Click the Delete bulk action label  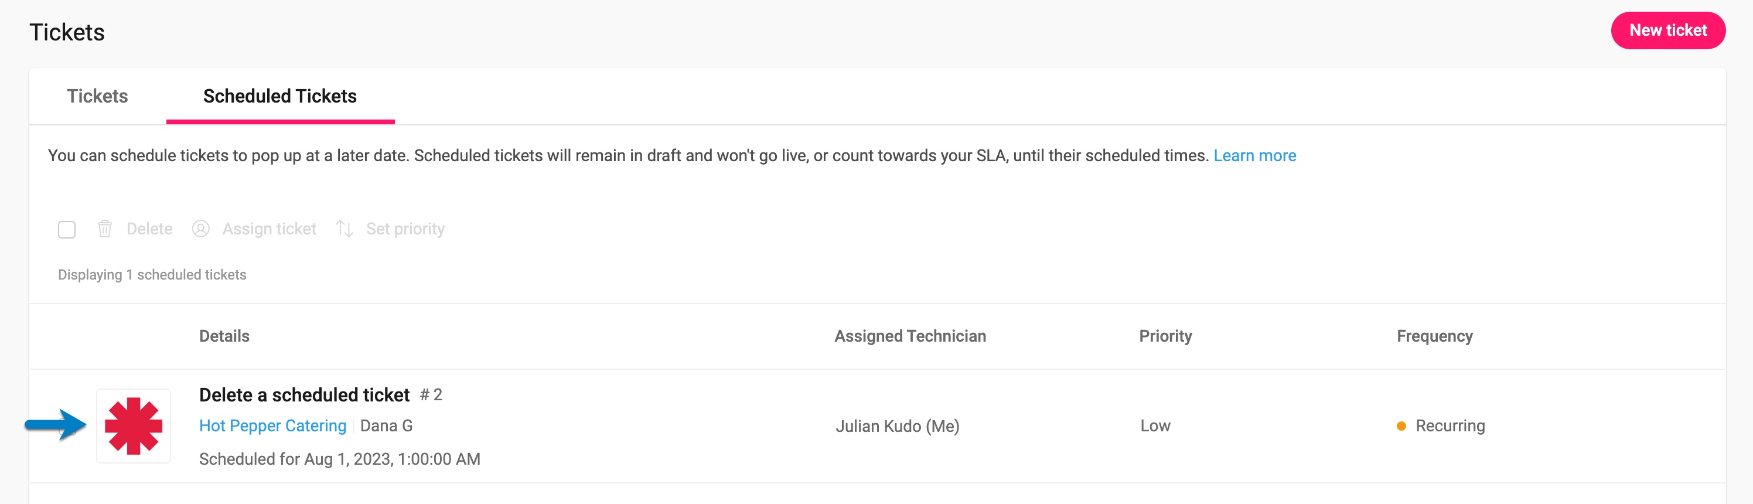click(150, 229)
